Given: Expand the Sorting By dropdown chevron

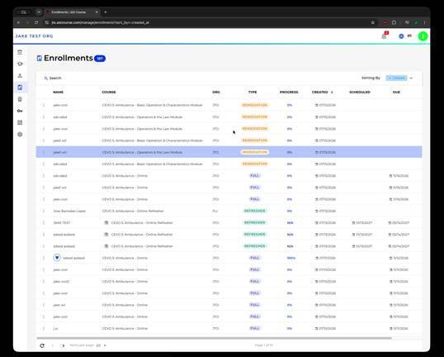Looking at the screenshot, I should 411,78.
